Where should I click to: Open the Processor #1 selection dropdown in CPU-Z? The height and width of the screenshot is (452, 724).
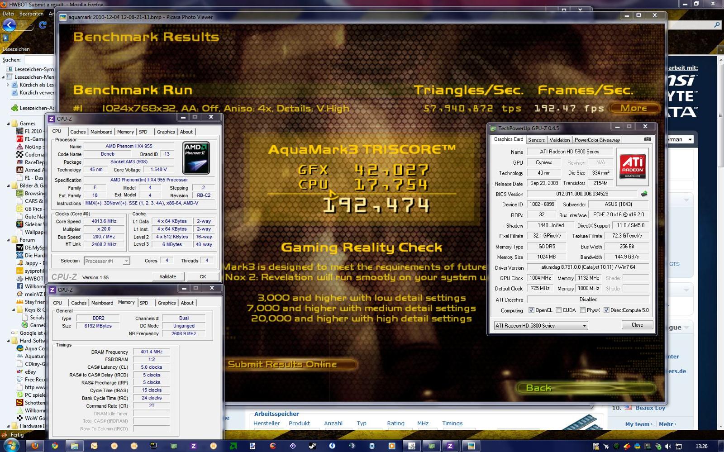[107, 261]
